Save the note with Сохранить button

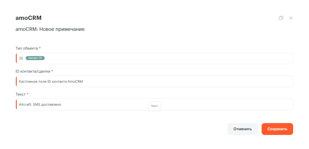(x=277, y=129)
